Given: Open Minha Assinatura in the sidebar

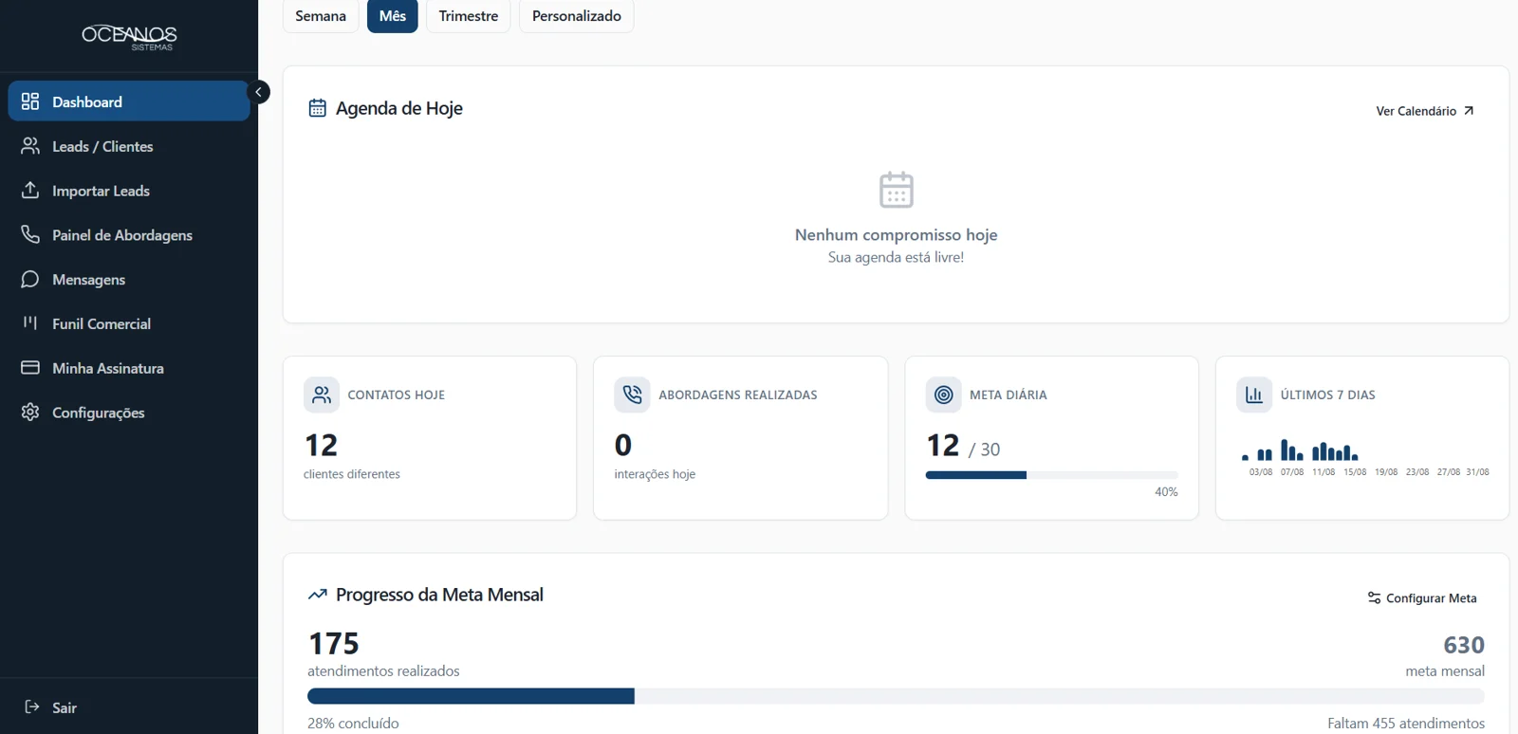Looking at the screenshot, I should click(x=129, y=368).
